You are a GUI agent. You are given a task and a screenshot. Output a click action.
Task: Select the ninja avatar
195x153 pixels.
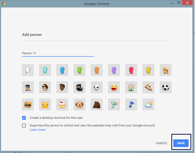(x=79, y=87)
